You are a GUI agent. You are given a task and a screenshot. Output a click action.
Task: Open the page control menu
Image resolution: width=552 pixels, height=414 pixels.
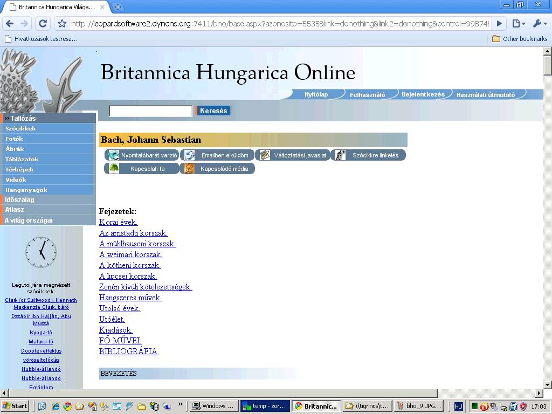point(519,24)
